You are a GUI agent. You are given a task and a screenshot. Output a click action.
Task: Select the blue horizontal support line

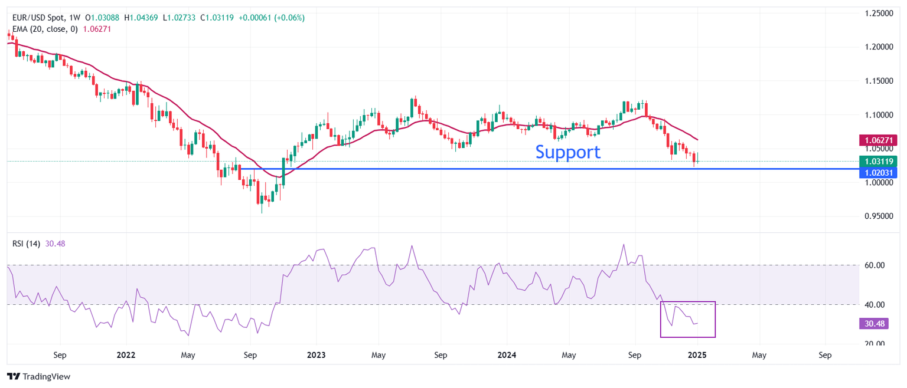tap(413, 169)
